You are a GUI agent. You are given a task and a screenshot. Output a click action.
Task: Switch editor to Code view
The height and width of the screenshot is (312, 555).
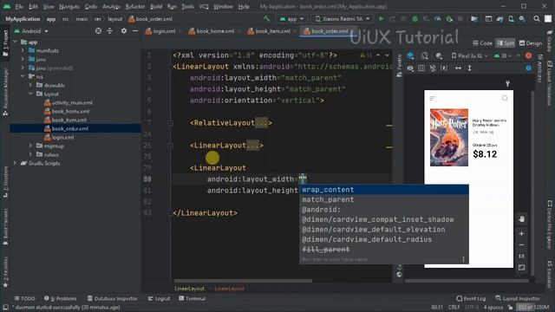482,43
